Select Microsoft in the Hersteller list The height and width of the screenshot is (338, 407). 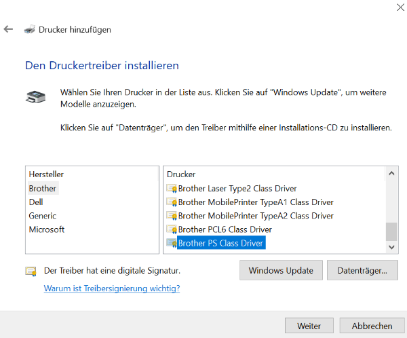47,229
